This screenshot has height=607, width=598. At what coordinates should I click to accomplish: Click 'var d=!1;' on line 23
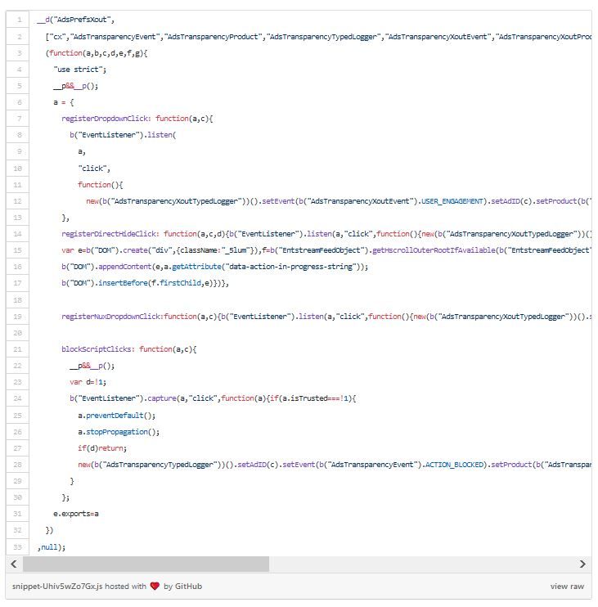88,382
